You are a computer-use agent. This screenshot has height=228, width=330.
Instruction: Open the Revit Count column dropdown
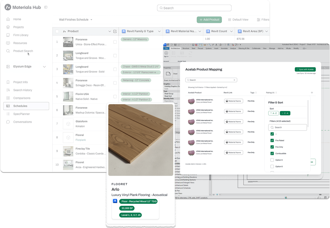pos(231,31)
